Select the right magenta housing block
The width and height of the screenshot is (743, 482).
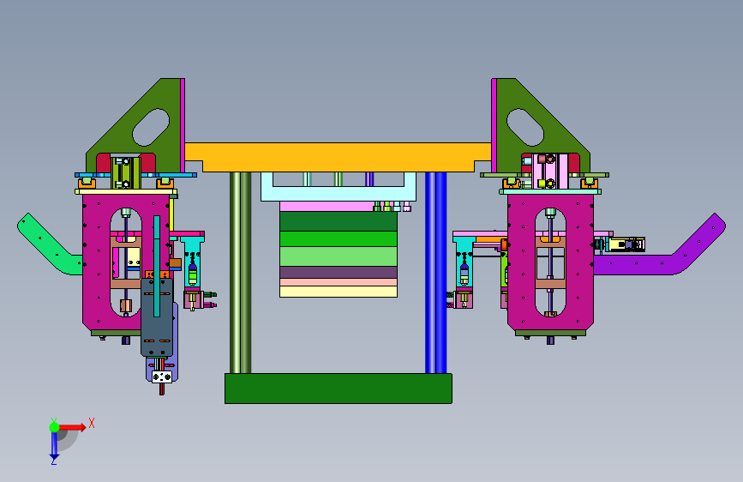(521, 263)
